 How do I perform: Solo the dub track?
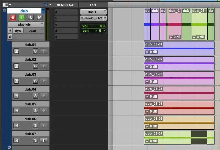(31, 18)
